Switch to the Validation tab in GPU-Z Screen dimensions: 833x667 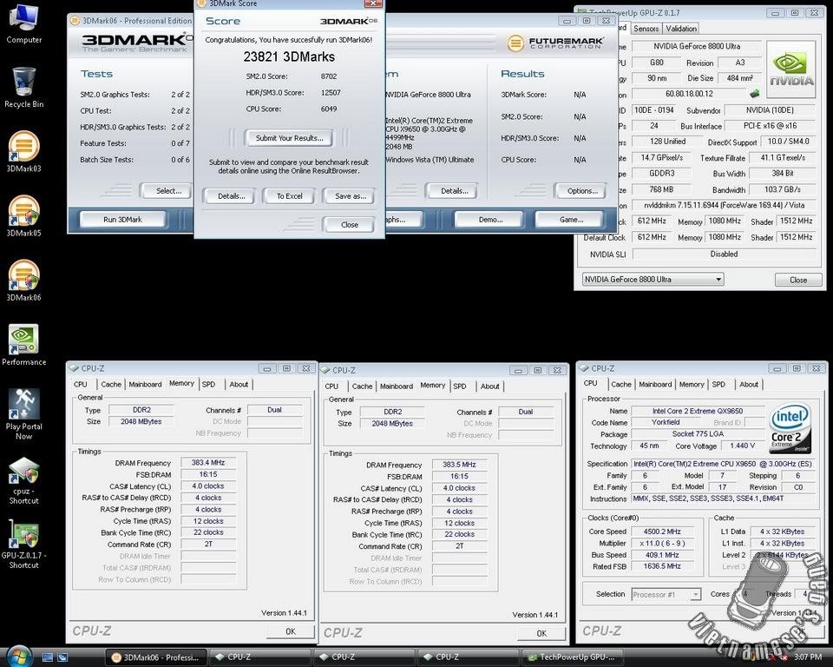tap(681, 29)
